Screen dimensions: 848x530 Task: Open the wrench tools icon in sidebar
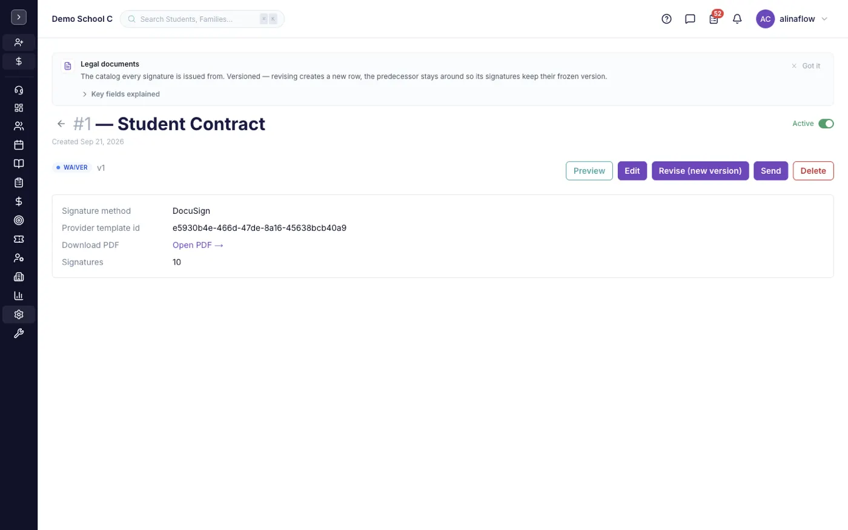point(19,333)
